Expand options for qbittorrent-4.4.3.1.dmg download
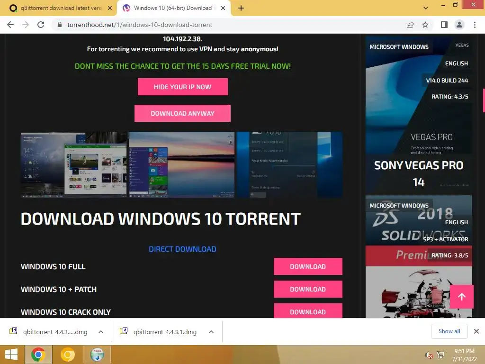Viewport: 485px width, 364px height. tap(211, 332)
